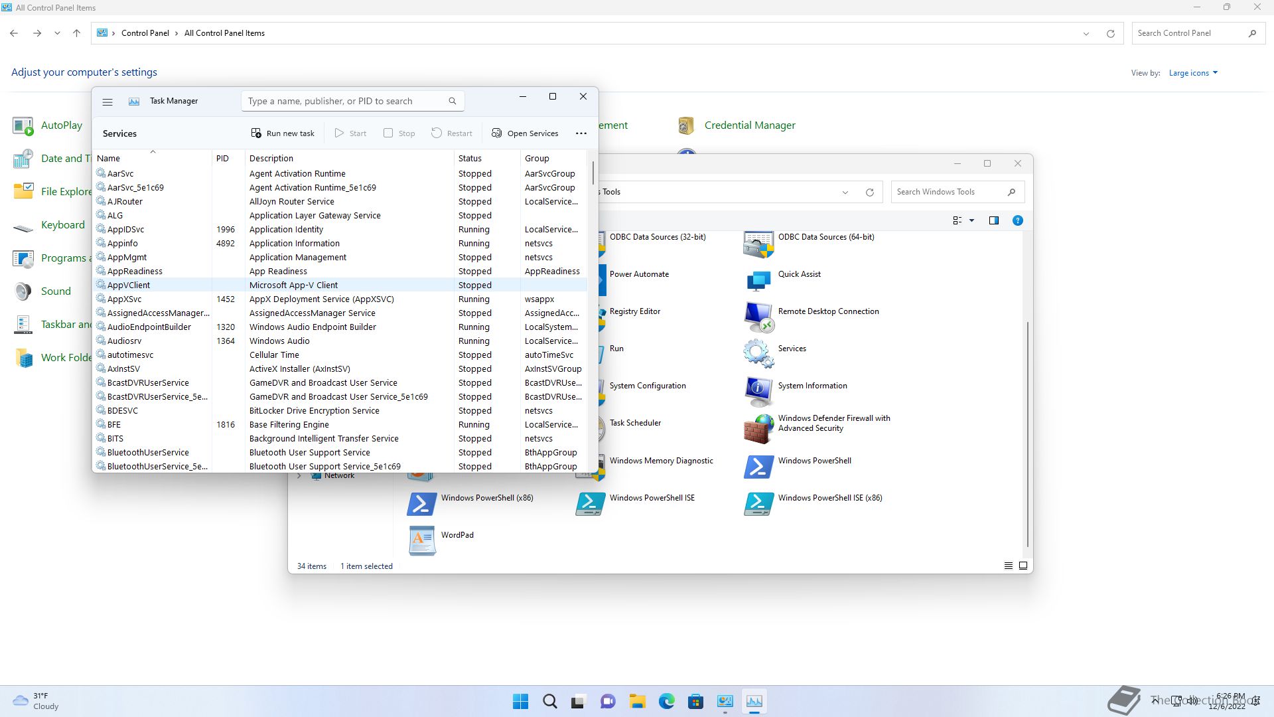Screen dimensions: 1274x717
Task: Refresh the Windows Tools window
Action: click(870, 193)
